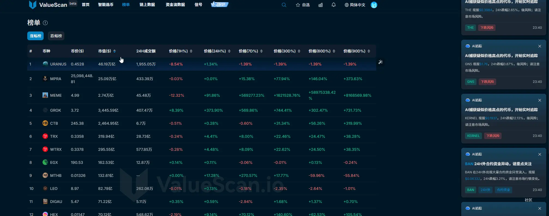Click the LEO coin icon

pos(45,188)
